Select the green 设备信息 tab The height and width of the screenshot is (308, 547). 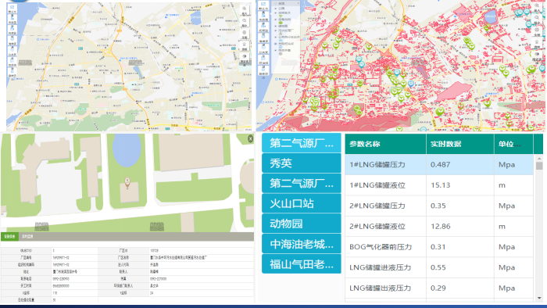(x=9, y=237)
